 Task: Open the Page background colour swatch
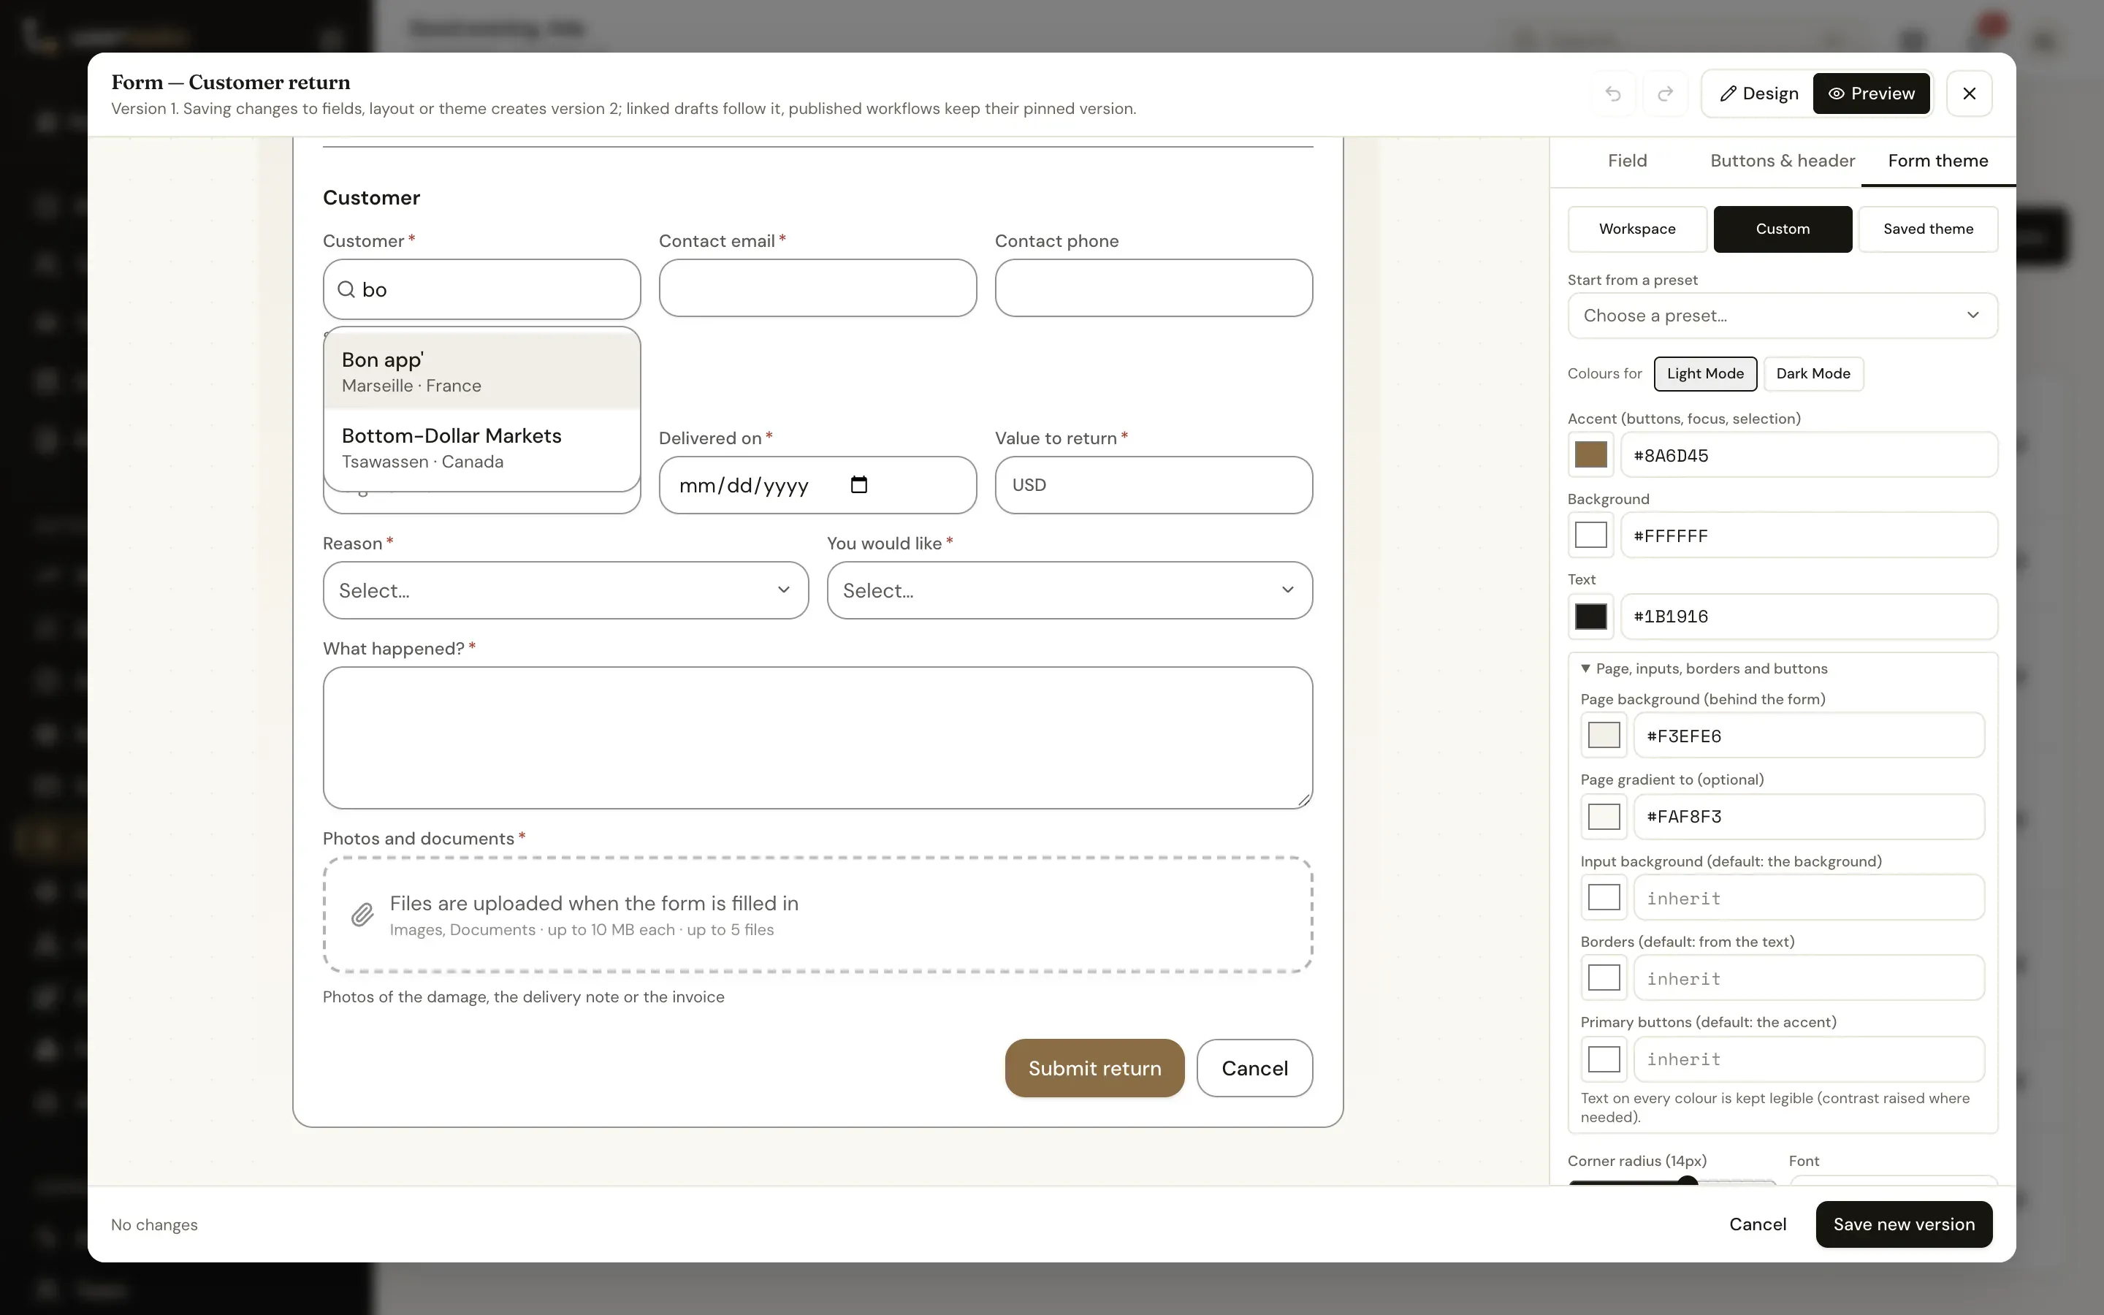click(1604, 735)
